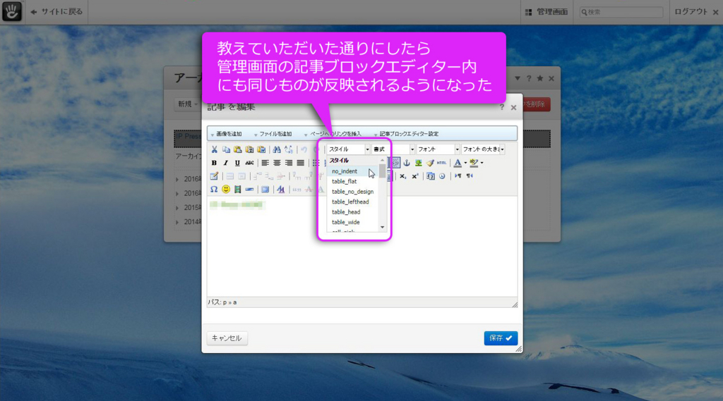Select the table_lefthead style

click(x=353, y=202)
